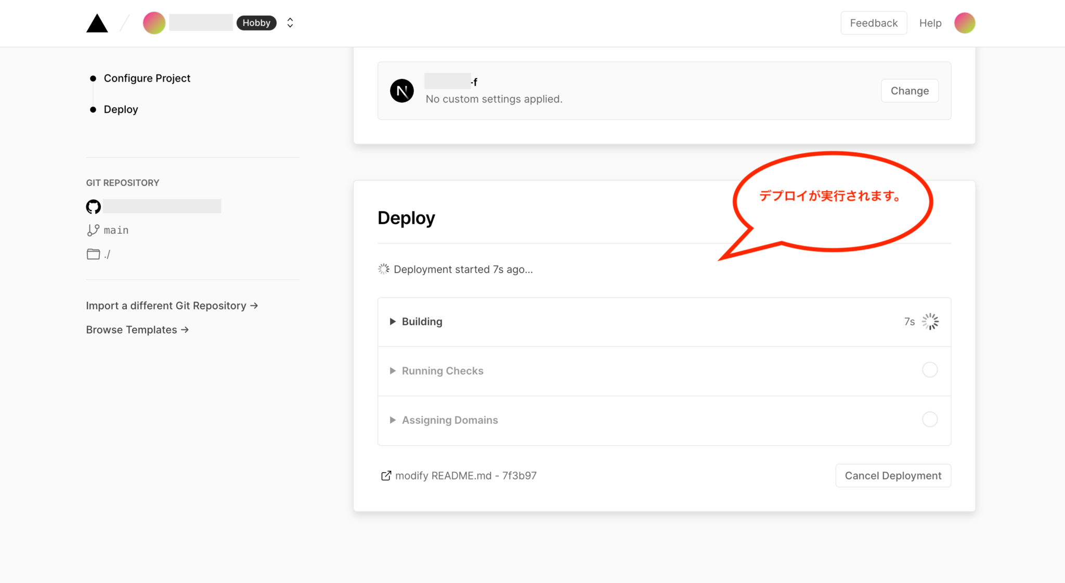The width and height of the screenshot is (1065, 583).
Task: Open the team scope switcher chevrons
Action: coord(290,23)
